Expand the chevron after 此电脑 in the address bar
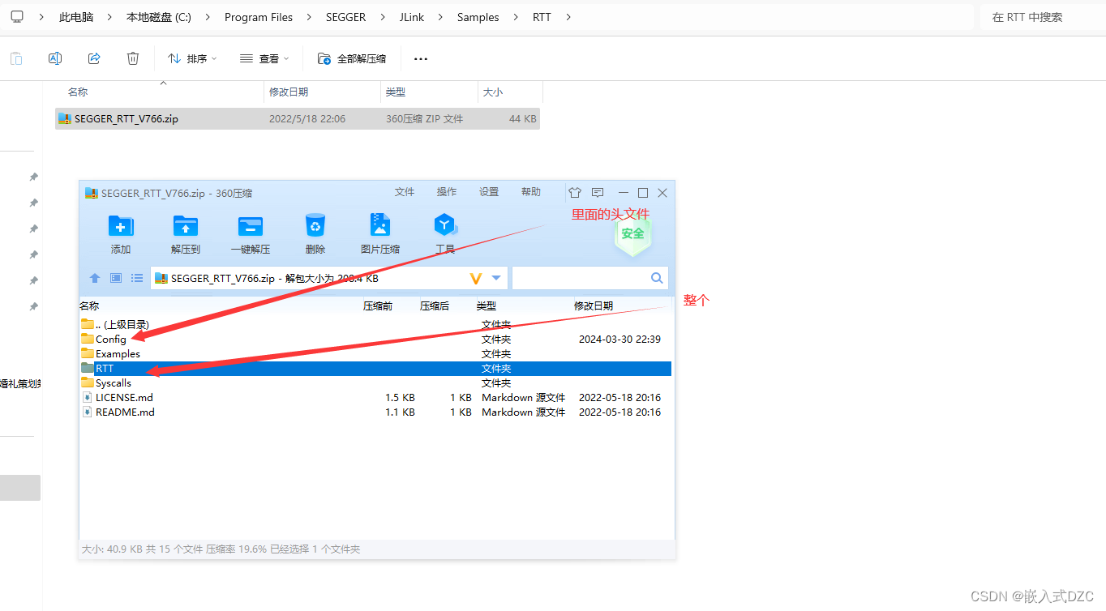The image size is (1106, 611). tap(110, 17)
